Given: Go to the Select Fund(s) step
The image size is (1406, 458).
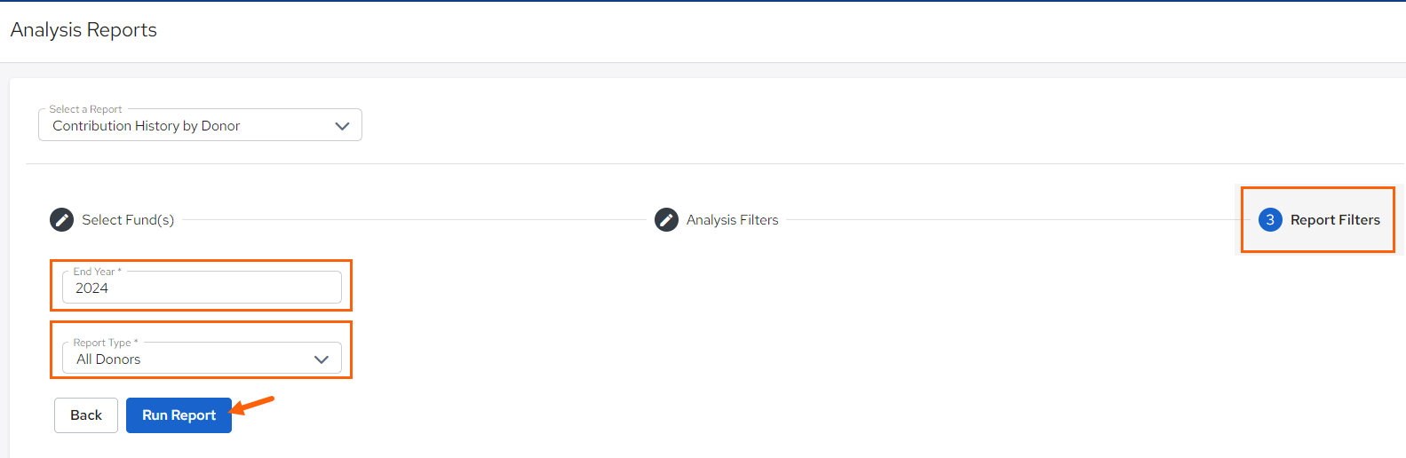Looking at the screenshot, I should tap(128, 220).
